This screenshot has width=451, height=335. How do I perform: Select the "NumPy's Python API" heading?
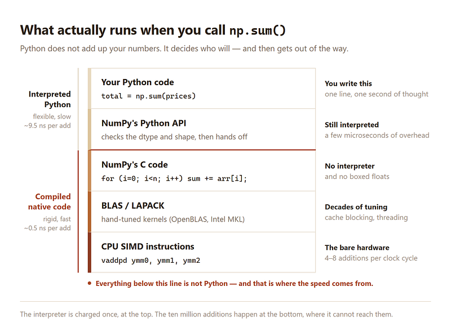click(x=144, y=123)
